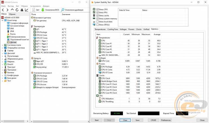The height and width of the screenshot is (123, 209).
Task: Click the Дисплей tree icon
Action: (5, 53)
